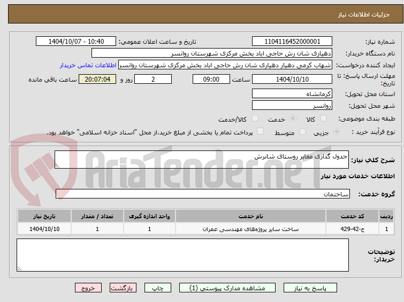Click the طبقه بندی موضوعی label
This screenshot has height=302, width=404.
coord(367,118)
